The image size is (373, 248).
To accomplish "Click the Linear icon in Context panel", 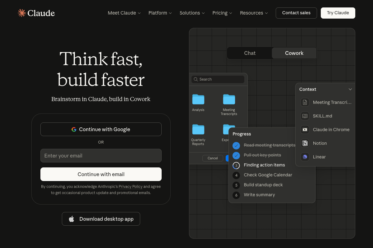I will click(x=305, y=157).
